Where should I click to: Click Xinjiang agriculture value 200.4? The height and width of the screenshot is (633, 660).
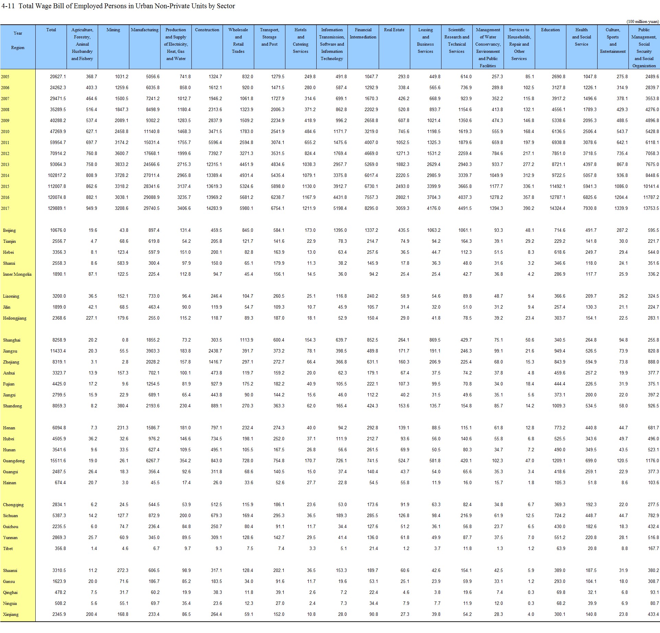click(x=92, y=614)
